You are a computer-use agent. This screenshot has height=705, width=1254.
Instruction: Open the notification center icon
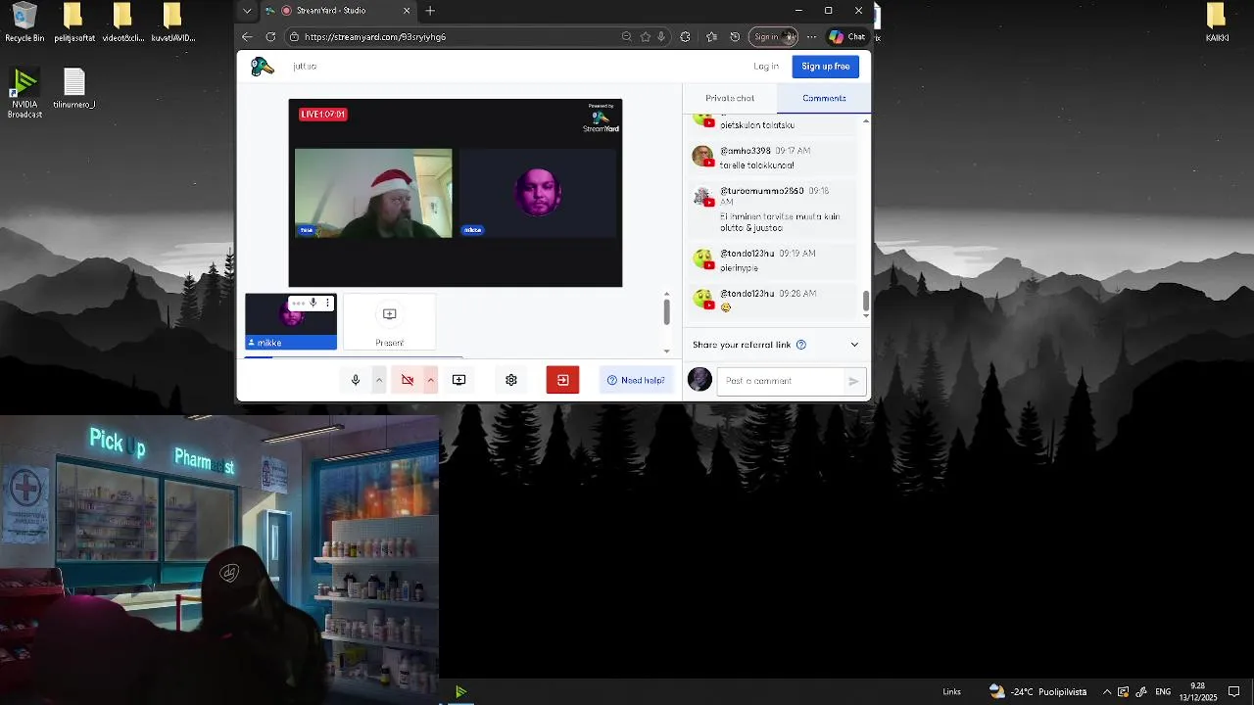(x=1234, y=692)
